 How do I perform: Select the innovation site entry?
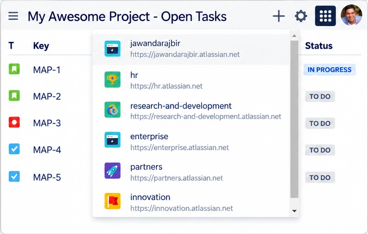coord(191,202)
